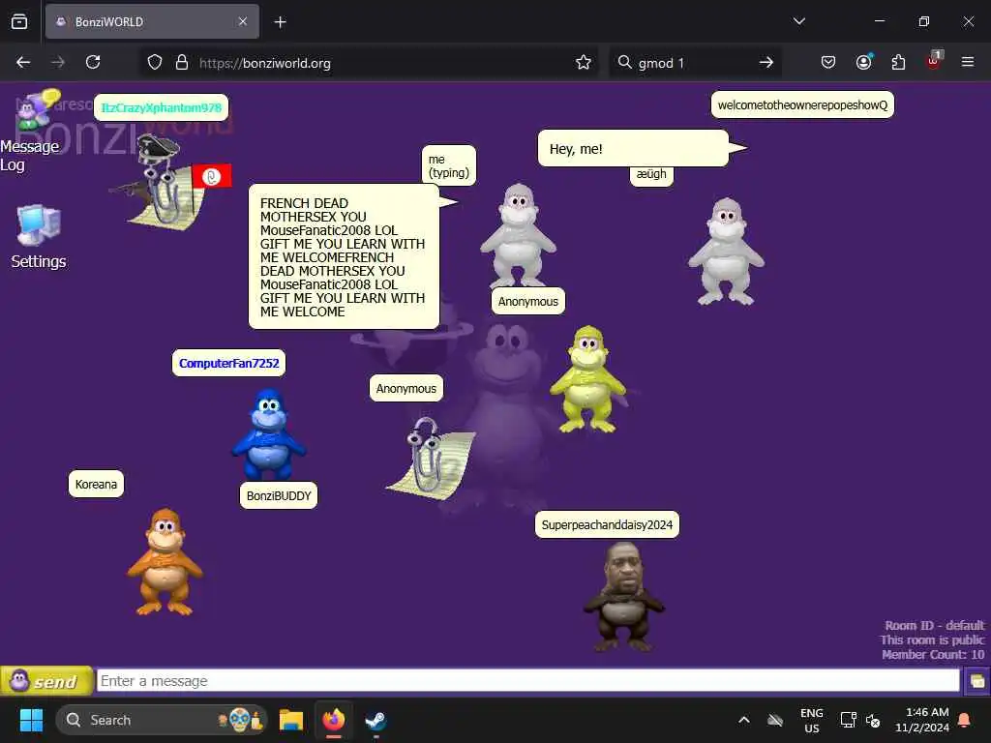This screenshot has width=991, height=743.
Task: Bookmark this page with the star
Action: click(584, 63)
